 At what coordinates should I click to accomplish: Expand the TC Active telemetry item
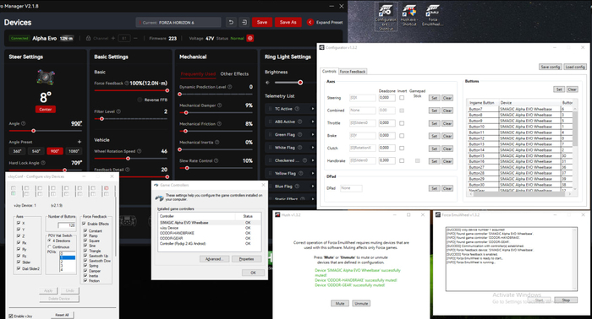pos(313,109)
